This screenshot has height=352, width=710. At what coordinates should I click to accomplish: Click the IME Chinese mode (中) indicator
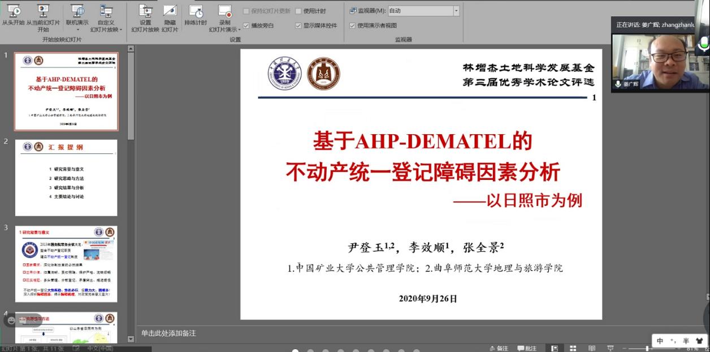tap(660, 341)
